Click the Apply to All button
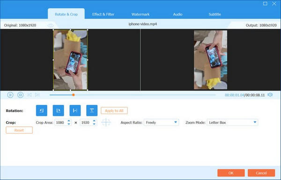Screen dimensions: 281x180 pyautogui.click(x=114, y=111)
